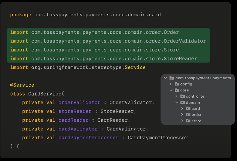Viewport: 237px width, 161px height.
Task: Expand the config folder chevron
Action: tap(170, 84)
